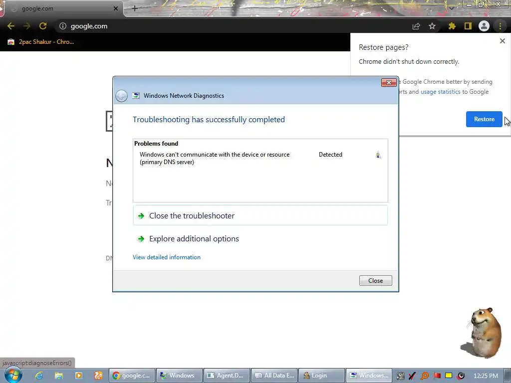
Task: Bookmark this page with the star icon
Action: coord(432,26)
